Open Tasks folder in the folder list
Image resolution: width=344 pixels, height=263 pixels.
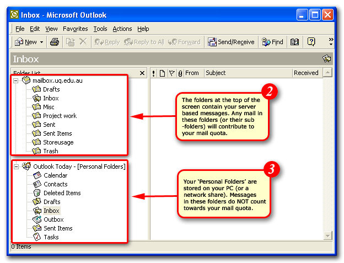click(51, 237)
